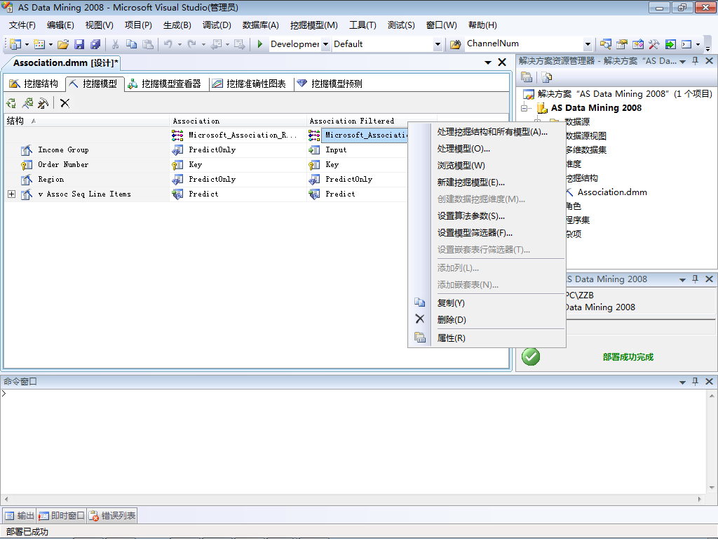Click the Object Browser toolbar icon
718x539 pixels.
tap(638, 44)
